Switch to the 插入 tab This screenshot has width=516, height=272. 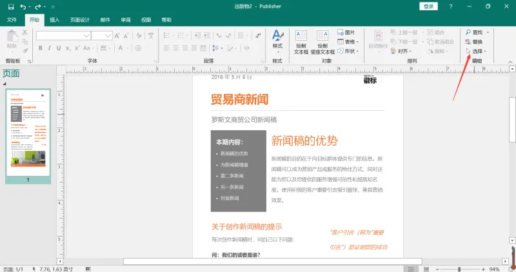55,20
